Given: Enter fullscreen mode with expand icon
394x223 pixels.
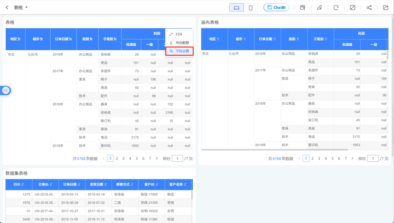Looking at the screenshot, I should pos(352,8).
